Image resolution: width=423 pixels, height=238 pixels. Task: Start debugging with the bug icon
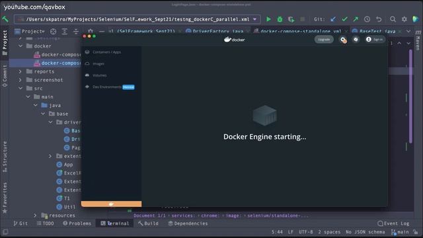[280, 19]
